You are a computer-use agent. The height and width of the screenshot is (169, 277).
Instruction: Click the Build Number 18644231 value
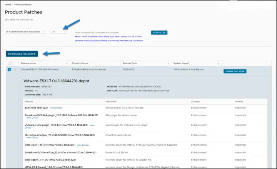tap(46, 87)
